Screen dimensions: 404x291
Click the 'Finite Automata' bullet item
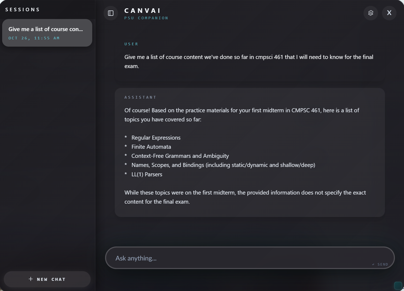tap(151, 147)
